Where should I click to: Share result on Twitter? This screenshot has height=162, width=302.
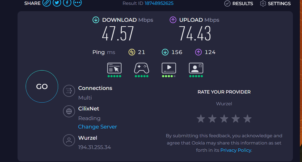pyautogui.click(x=57, y=3)
